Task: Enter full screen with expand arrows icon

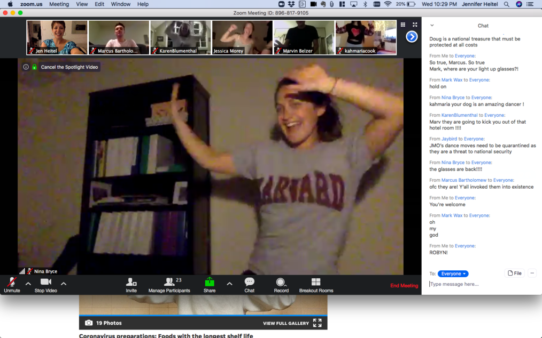Action: (x=415, y=25)
